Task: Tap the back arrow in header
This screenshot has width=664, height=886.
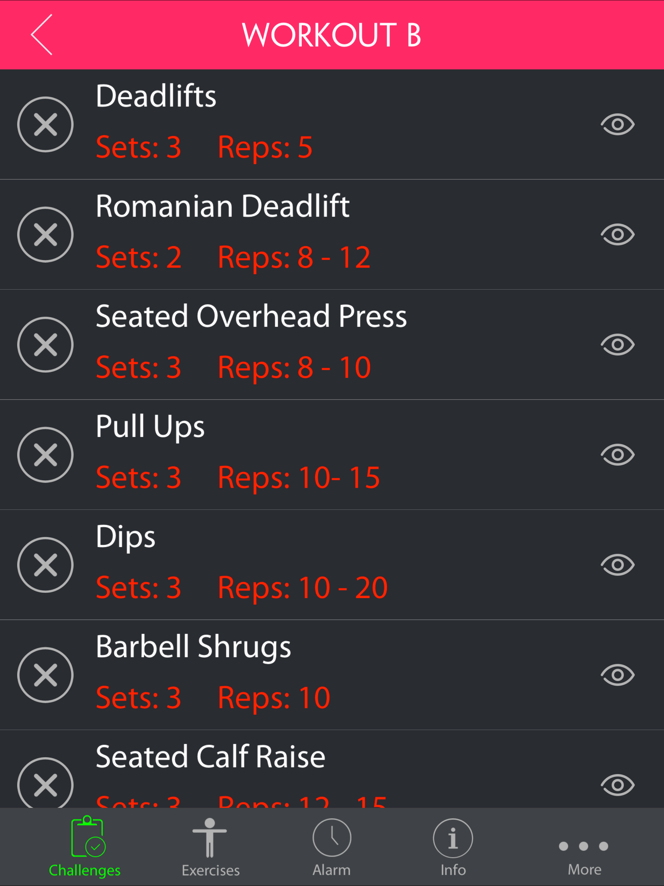Action: click(x=41, y=34)
